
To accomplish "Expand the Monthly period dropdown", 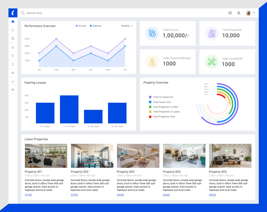I will tap(127, 26).
